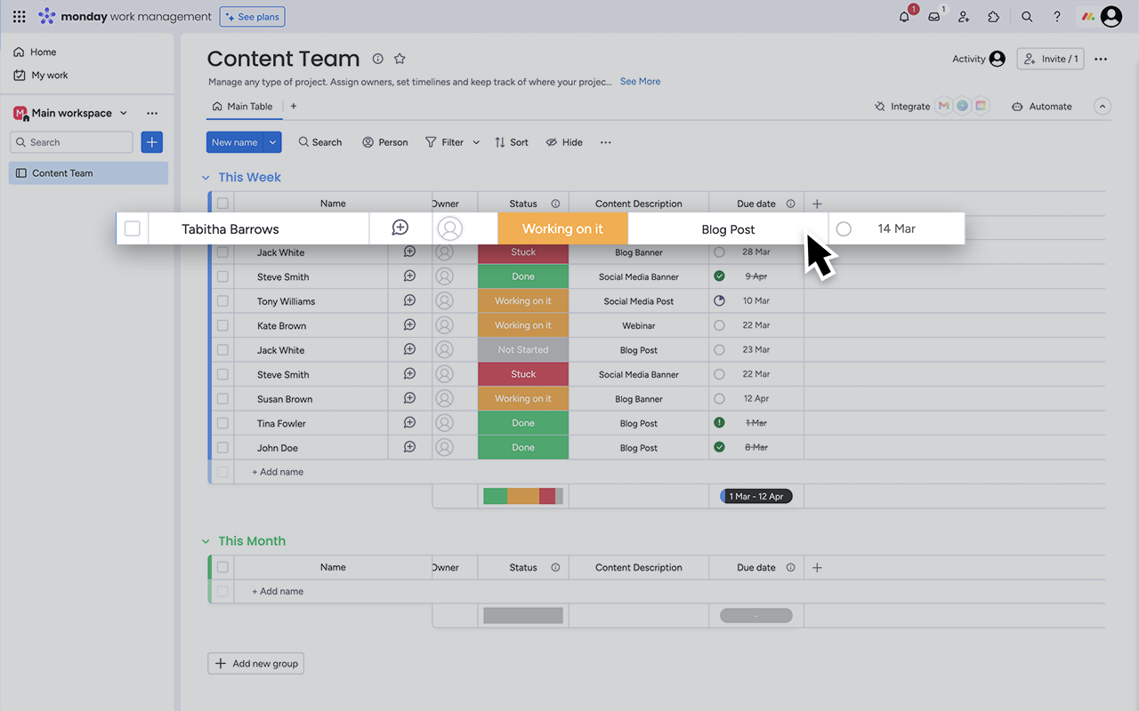The width and height of the screenshot is (1139, 711).
Task: Open the Gmail integration icon
Action: pyautogui.click(x=943, y=105)
